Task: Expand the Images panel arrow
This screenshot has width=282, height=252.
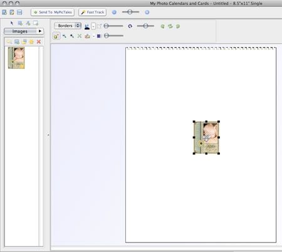Action: click(x=40, y=31)
